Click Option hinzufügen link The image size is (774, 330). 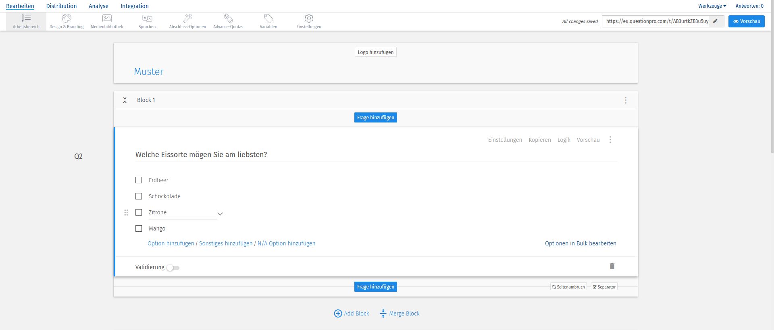(x=171, y=243)
